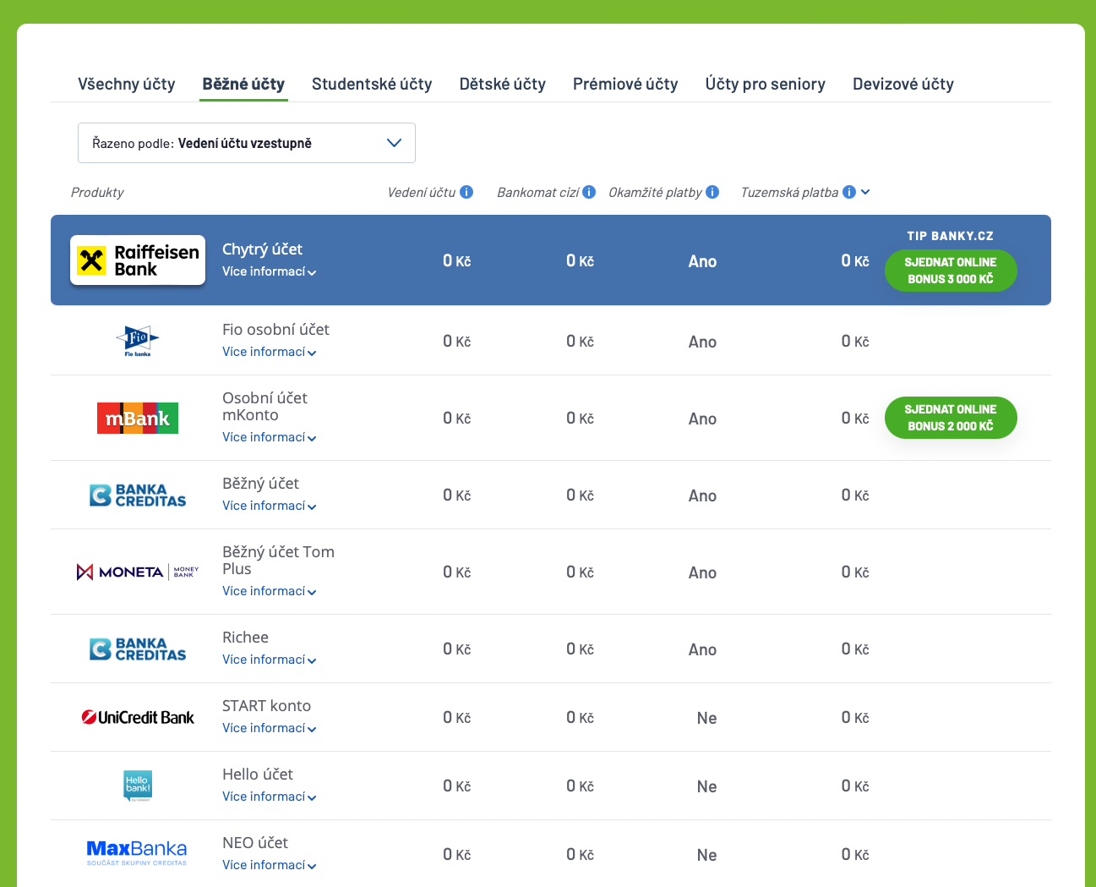Click the MaxBanka logo
Image resolution: width=1096 pixels, height=887 pixels.
[137, 851]
